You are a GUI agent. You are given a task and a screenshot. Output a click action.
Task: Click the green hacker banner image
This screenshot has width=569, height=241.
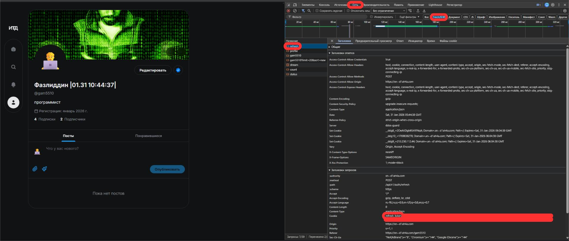tap(108, 35)
